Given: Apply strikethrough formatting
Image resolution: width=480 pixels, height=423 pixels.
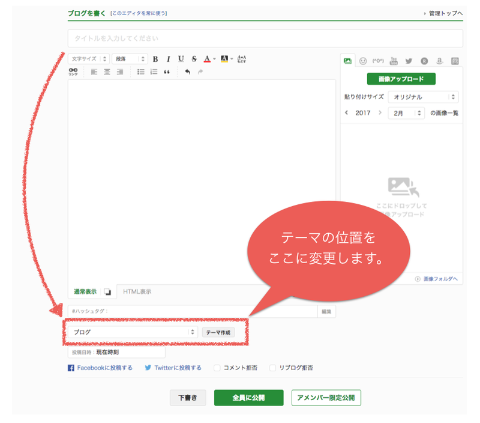Looking at the screenshot, I should click(194, 59).
